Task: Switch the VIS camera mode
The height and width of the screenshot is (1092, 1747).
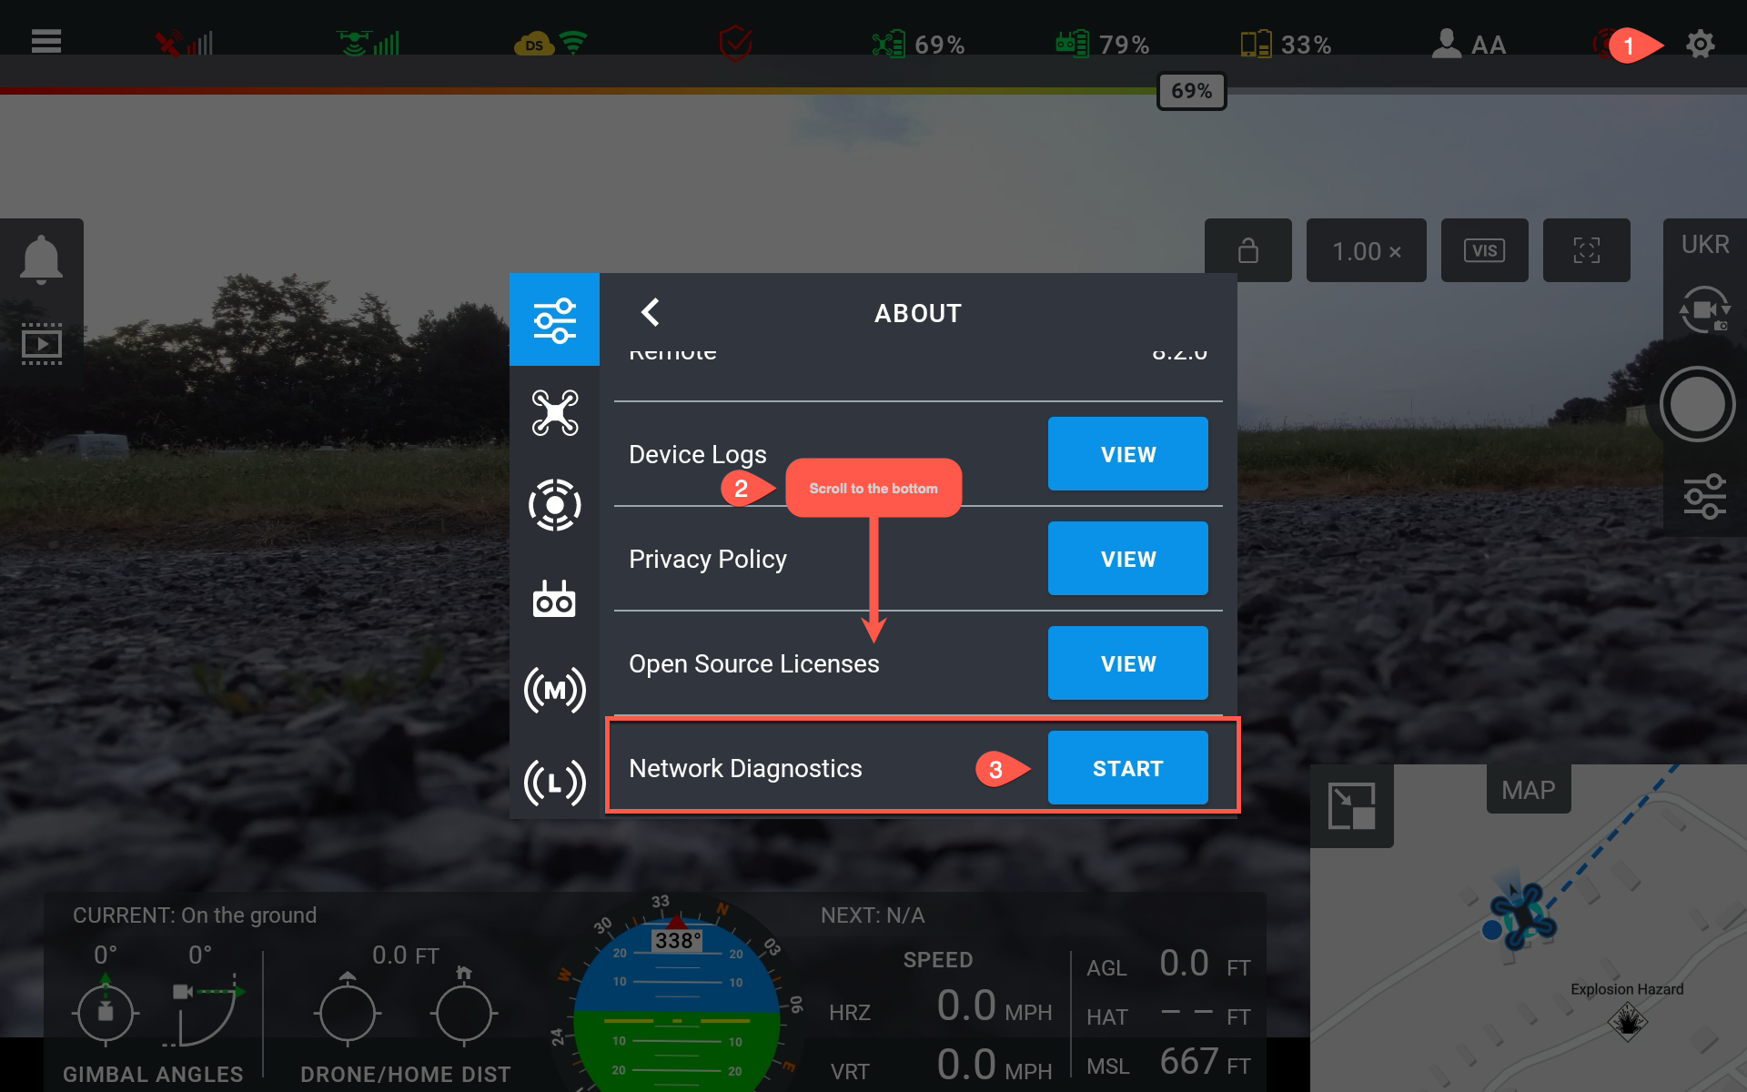Action: click(1484, 250)
